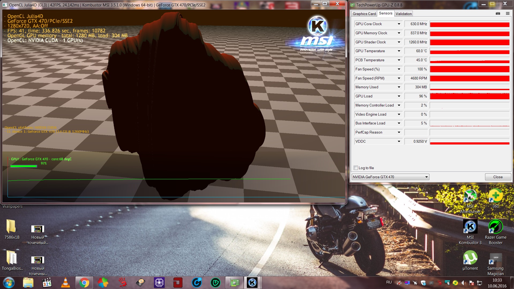The height and width of the screenshot is (289, 514).
Task: Expand the GPU Temperature sensor dropdown
Action: pos(399,51)
